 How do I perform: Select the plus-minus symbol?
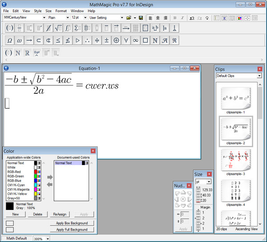click(106, 40)
